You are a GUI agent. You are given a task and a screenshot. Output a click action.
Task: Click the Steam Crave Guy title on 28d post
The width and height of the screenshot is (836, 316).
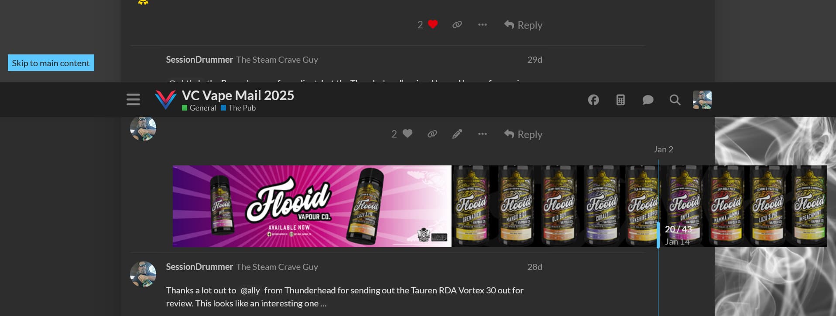pyautogui.click(x=277, y=267)
